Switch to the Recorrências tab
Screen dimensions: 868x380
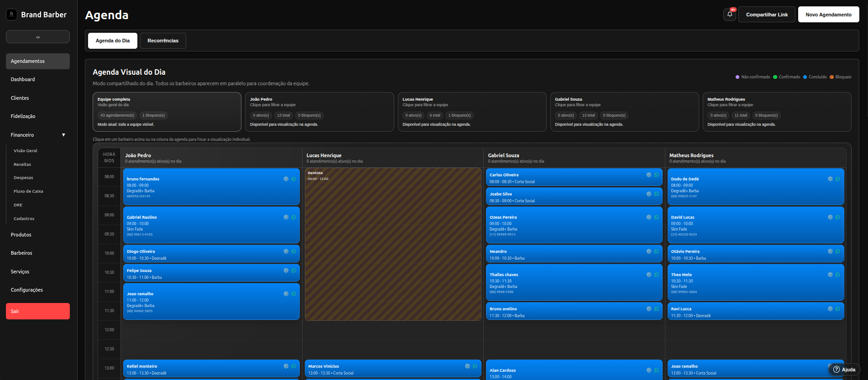pyautogui.click(x=163, y=41)
